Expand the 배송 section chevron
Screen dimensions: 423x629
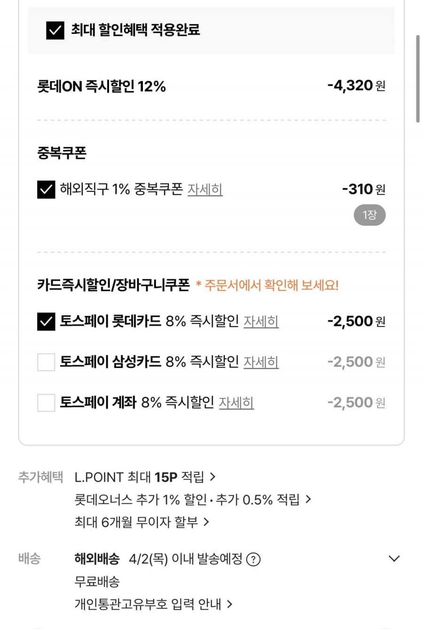(394, 559)
